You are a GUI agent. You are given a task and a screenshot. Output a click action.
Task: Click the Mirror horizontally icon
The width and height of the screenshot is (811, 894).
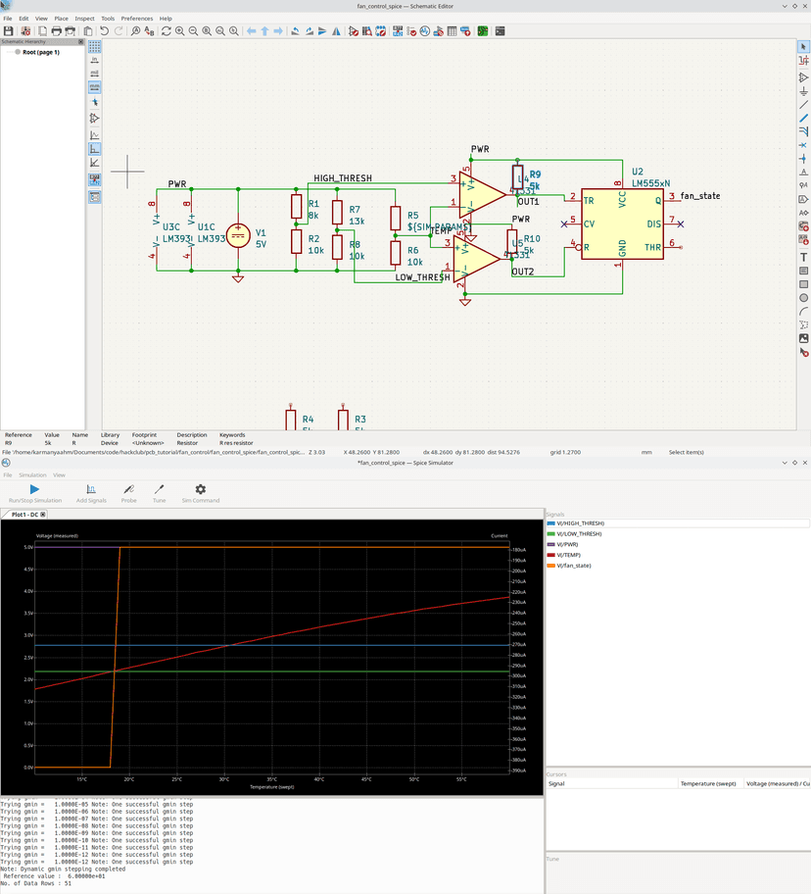(337, 31)
